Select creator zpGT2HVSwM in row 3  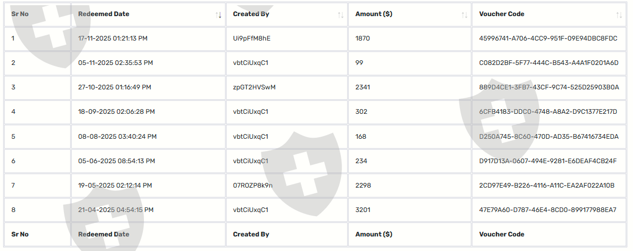(x=254, y=87)
